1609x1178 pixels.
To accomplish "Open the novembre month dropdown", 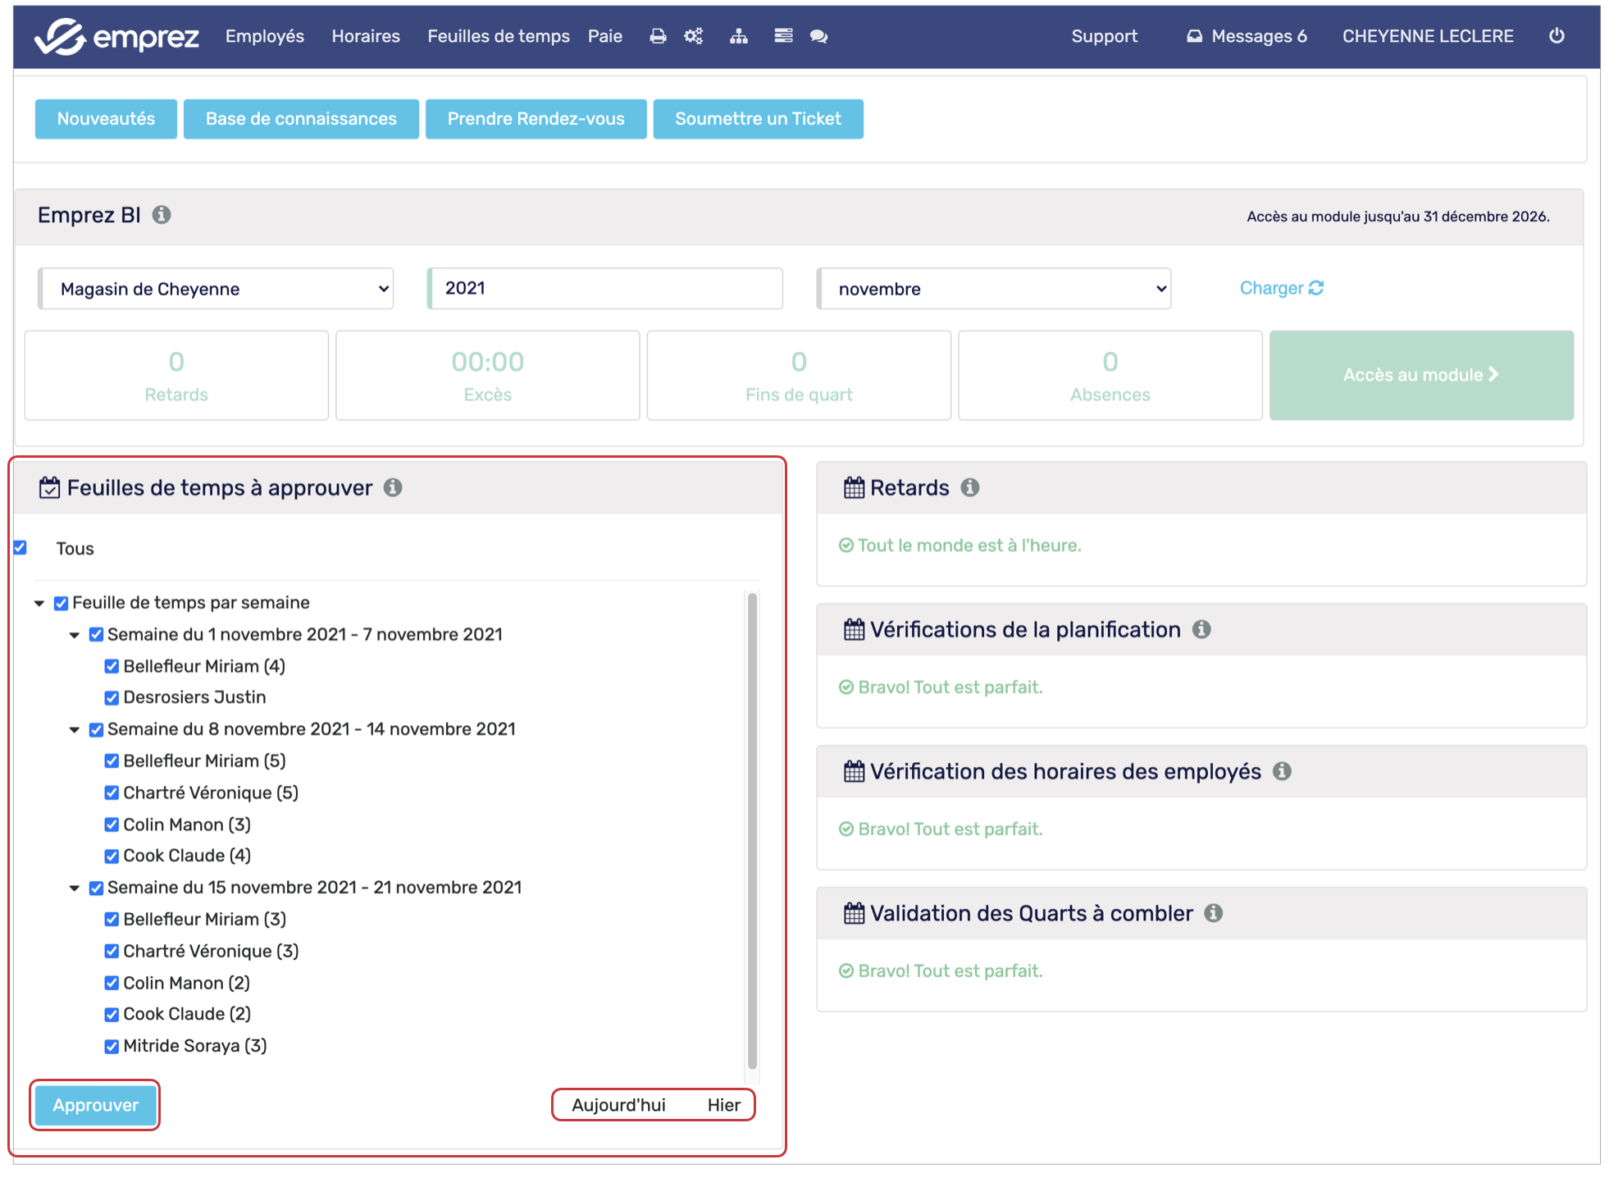I will [994, 289].
